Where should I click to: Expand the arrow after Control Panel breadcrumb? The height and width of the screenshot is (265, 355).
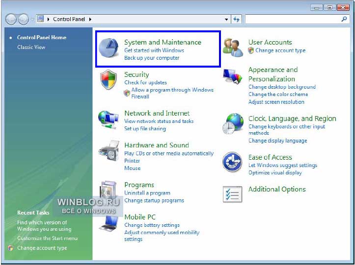90,20
